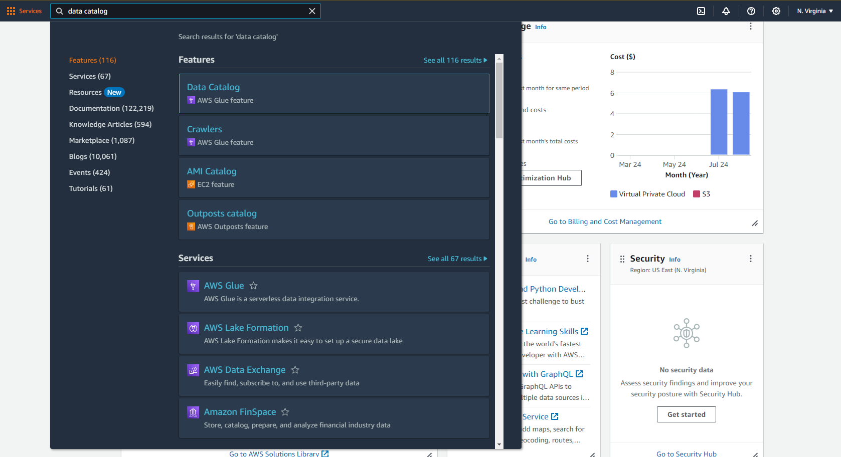Show Events (424) results

(x=90, y=172)
